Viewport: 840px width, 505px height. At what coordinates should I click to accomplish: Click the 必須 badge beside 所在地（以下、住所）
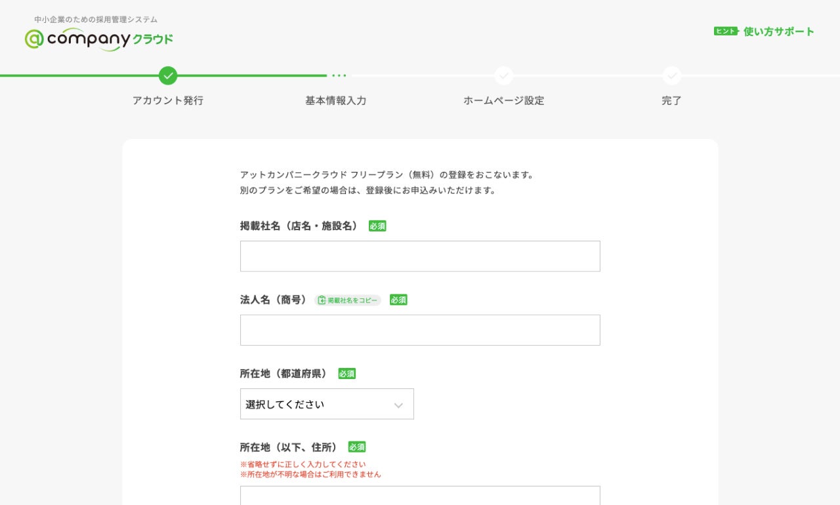coord(357,447)
